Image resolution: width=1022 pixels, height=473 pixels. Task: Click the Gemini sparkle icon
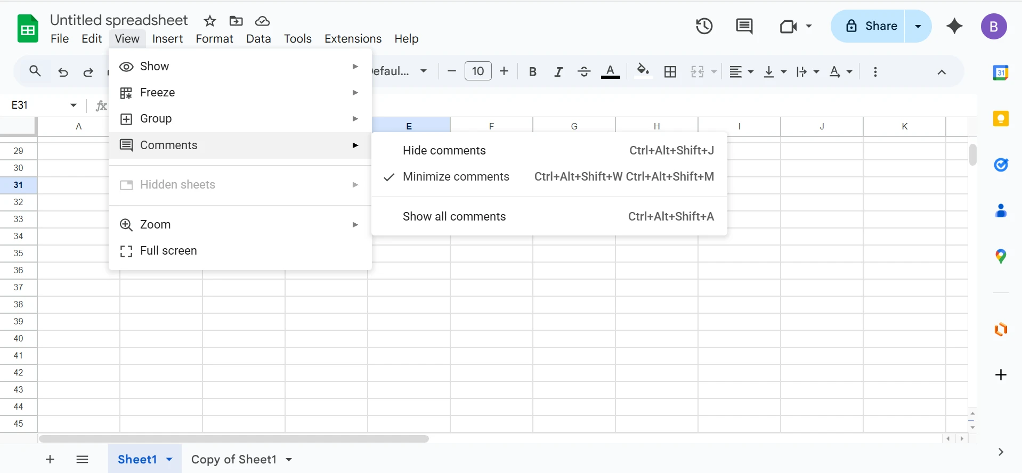954,26
